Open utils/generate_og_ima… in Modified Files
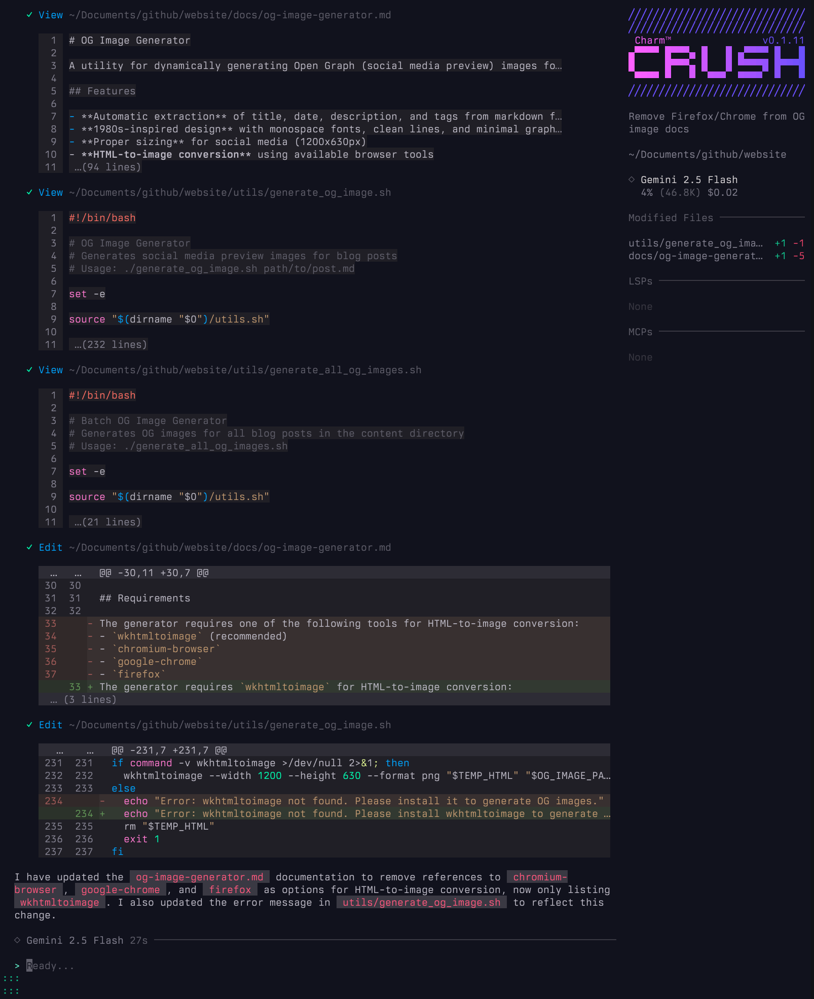The height and width of the screenshot is (999, 814). [x=695, y=243]
